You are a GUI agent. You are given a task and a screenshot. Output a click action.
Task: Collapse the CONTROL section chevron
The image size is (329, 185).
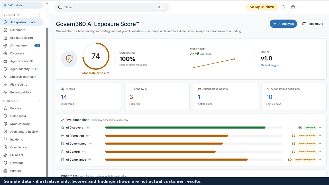(x=39, y=101)
